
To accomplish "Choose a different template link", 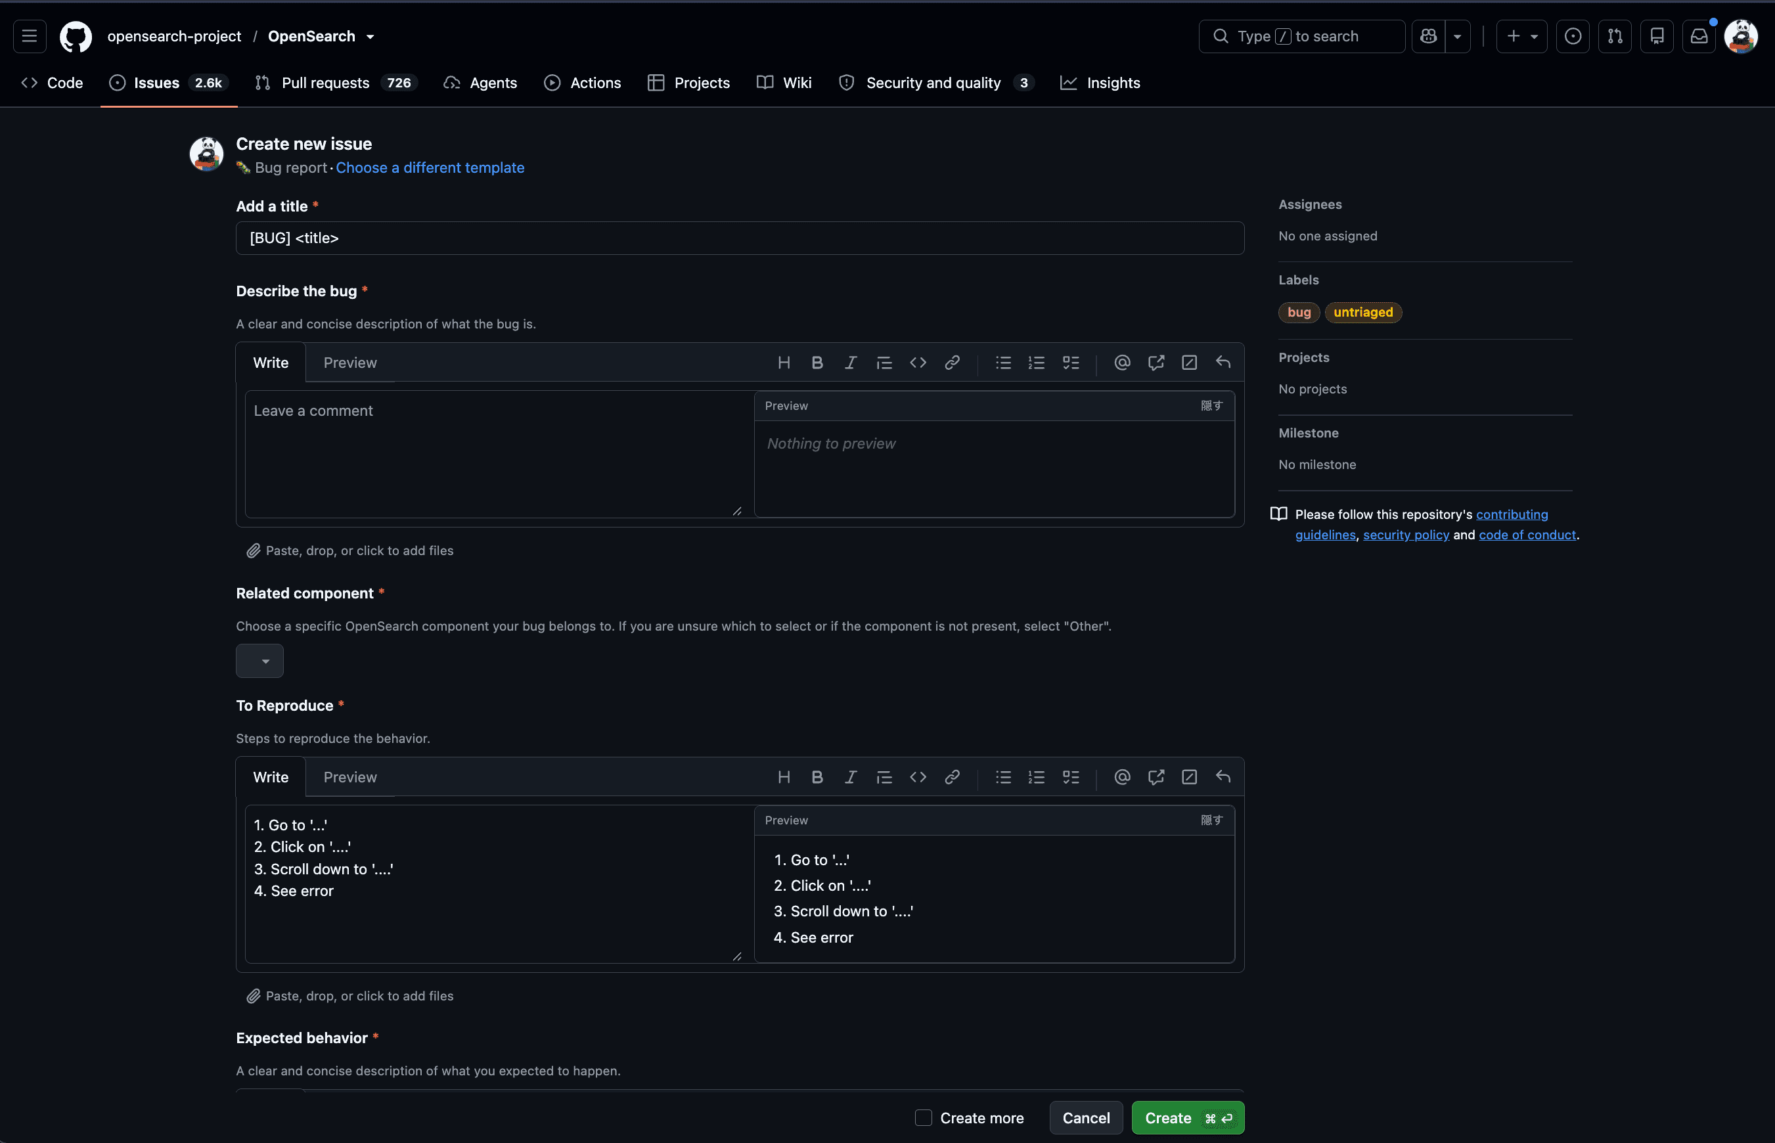I will tap(430, 168).
